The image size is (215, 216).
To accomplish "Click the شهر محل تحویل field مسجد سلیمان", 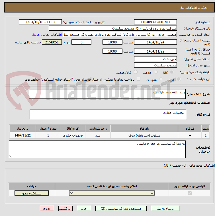I will [155, 65].
